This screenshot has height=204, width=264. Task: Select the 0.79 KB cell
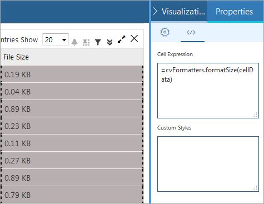coord(72,195)
